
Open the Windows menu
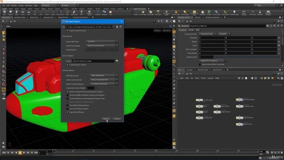(28, 5)
